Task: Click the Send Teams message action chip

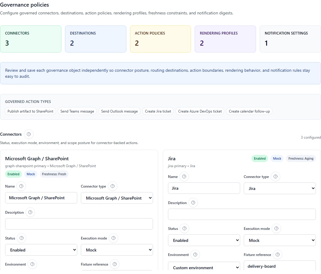Action: (77, 111)
